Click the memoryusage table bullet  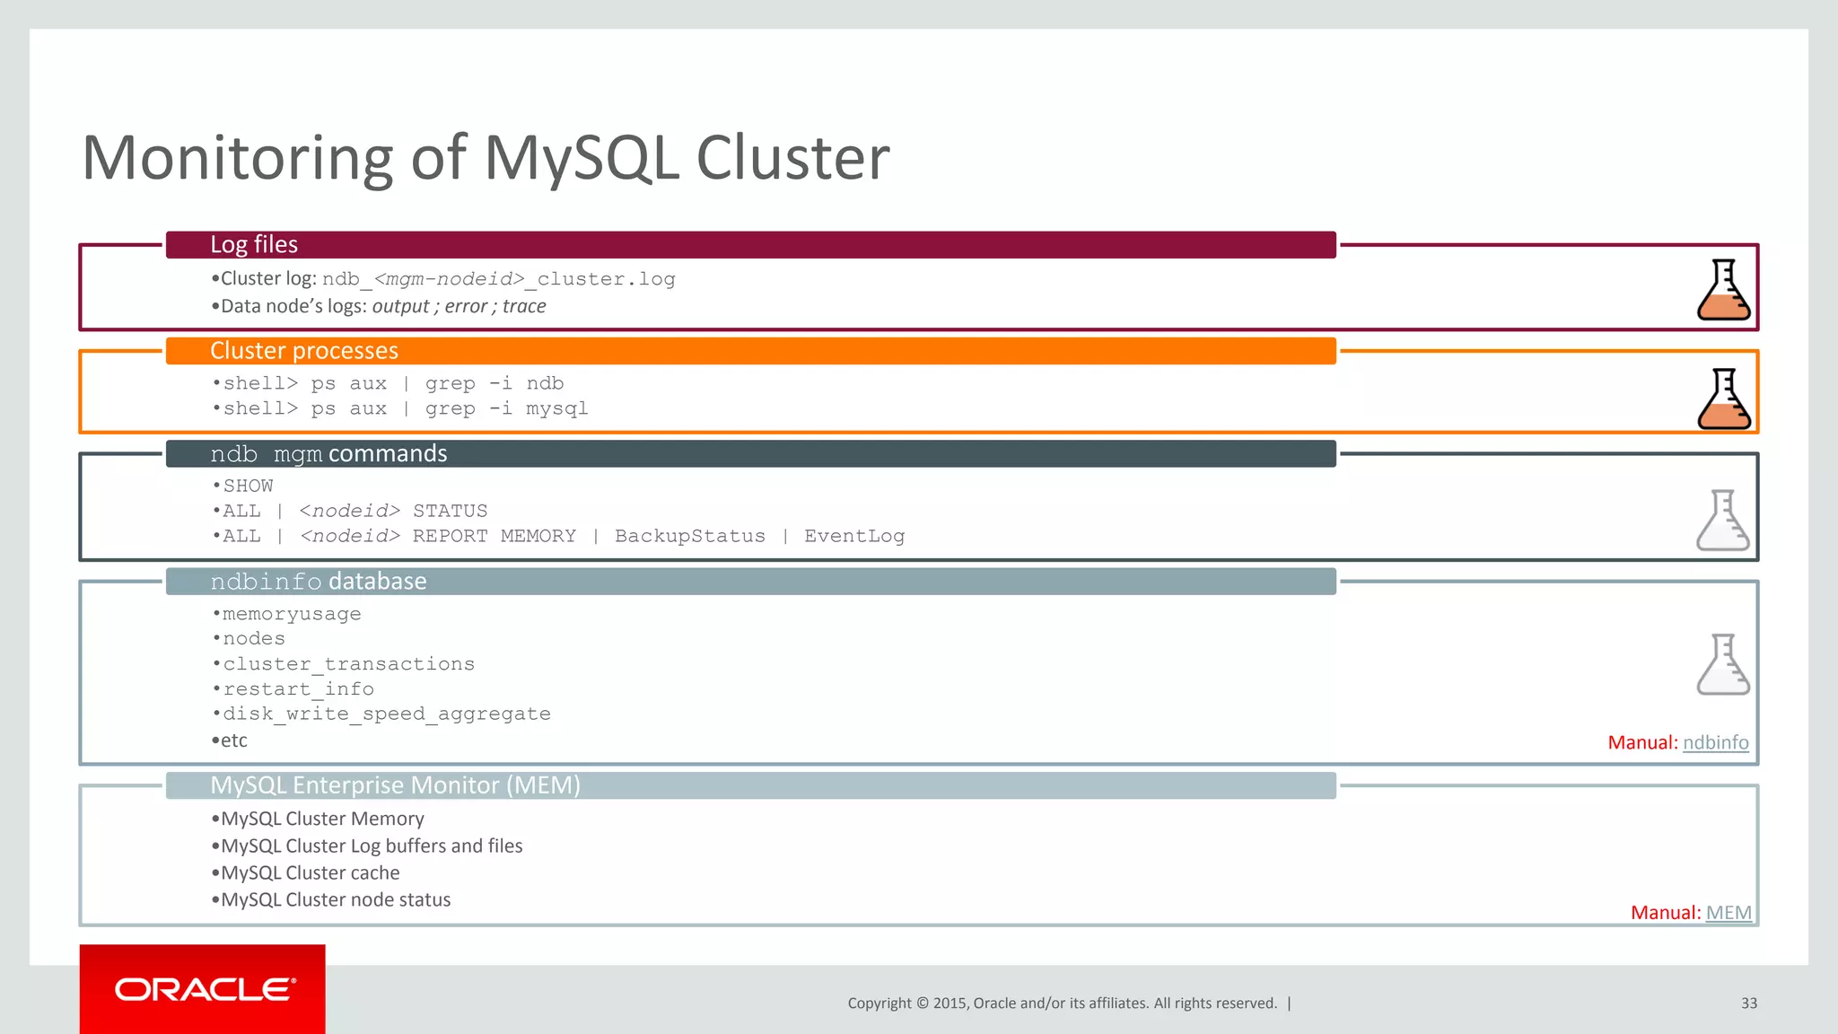tap(286, 614)
